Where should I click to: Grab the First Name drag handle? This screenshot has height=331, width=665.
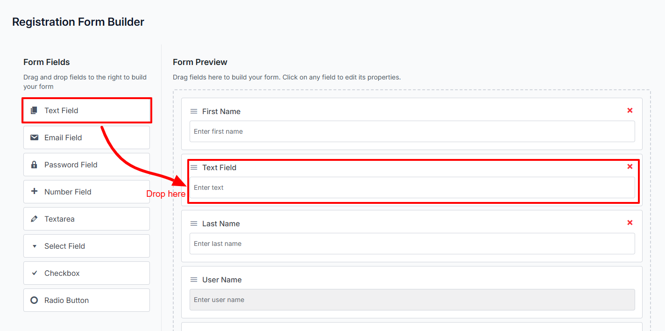(x=194, y=111)
